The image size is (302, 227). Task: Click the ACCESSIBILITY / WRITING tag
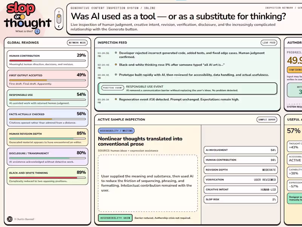[x=116, y=131]
